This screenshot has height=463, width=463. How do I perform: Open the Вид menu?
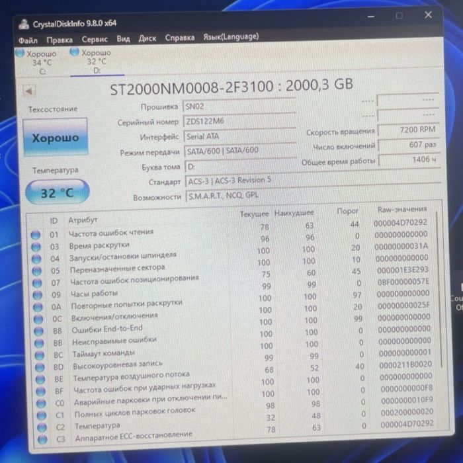pos(123,39)
